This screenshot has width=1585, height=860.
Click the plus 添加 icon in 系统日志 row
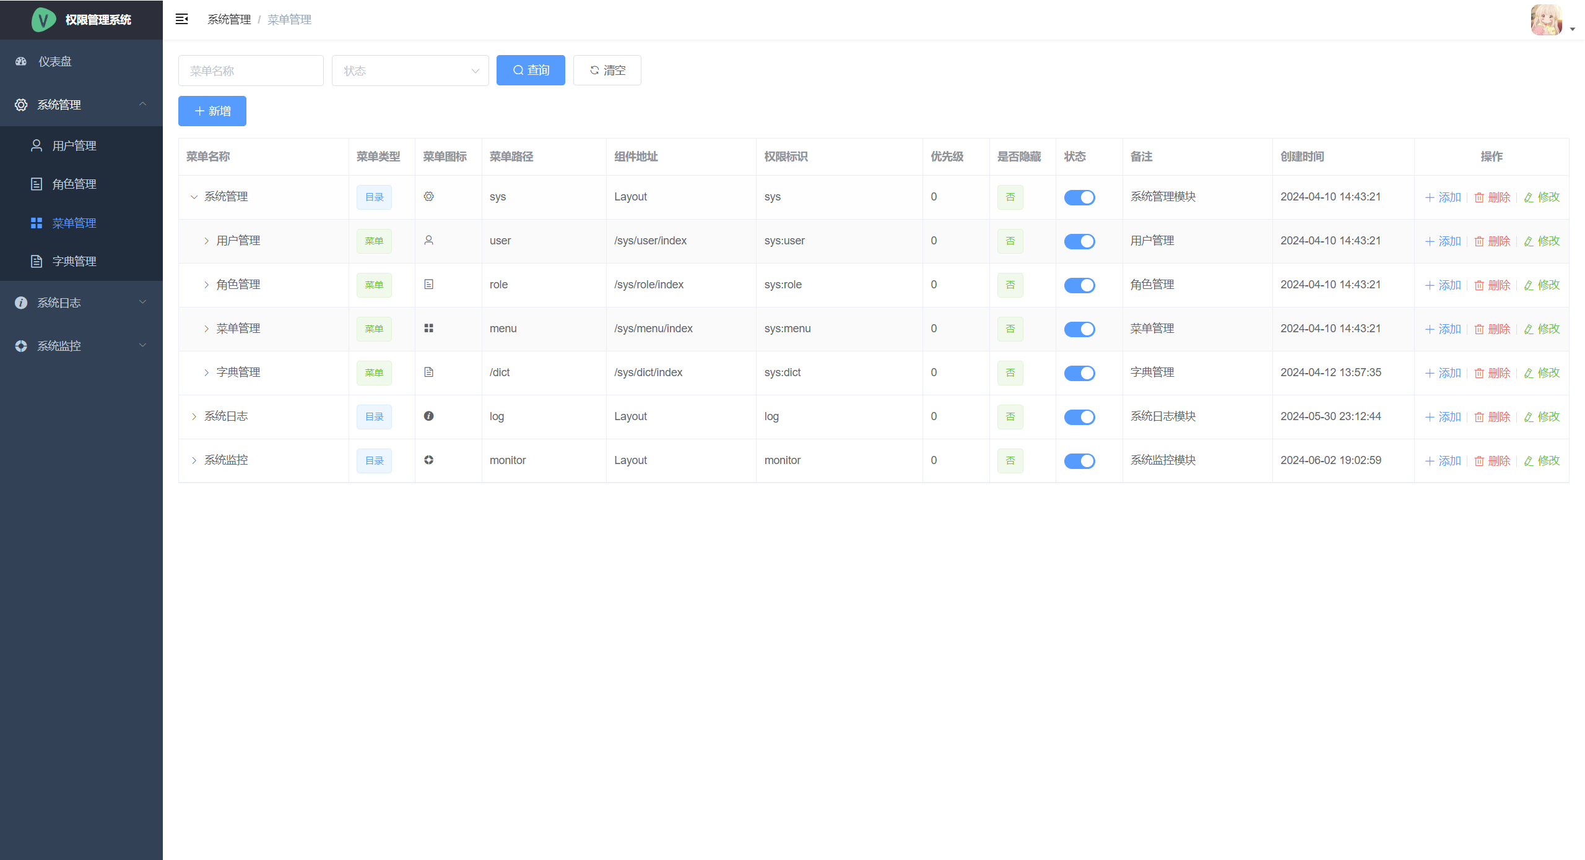(x=1430, y=417)
